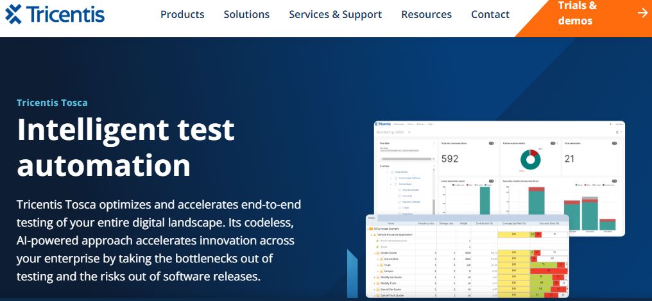This screenshot has width=652, height=301.
Task: Click the Create Quote row in coverage table
Action: [467, 253]
